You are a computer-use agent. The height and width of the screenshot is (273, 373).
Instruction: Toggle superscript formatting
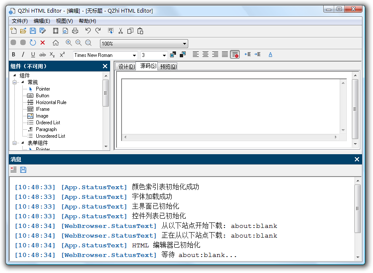point(62,55)
